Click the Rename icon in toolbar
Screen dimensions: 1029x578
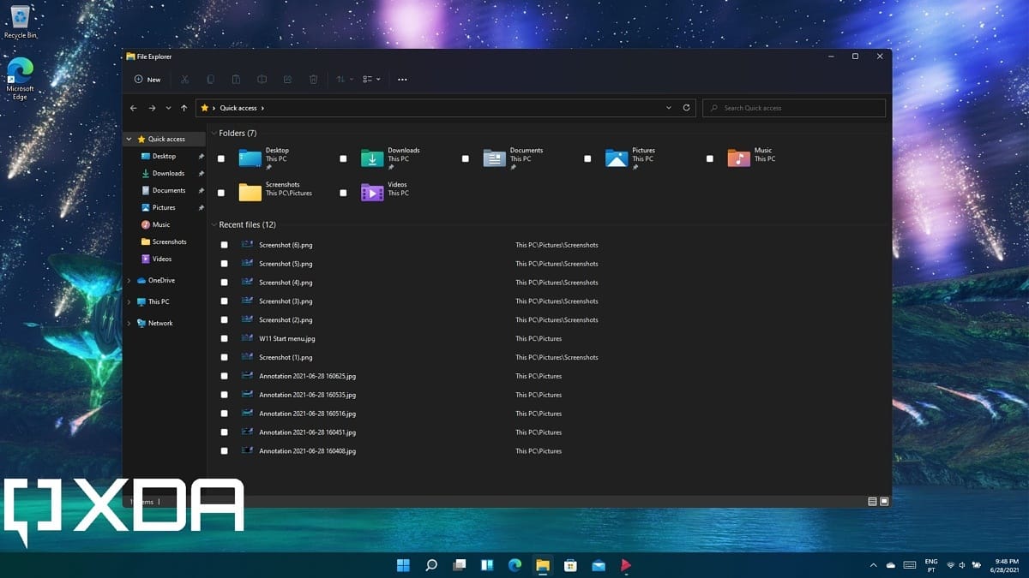[262, 80]
